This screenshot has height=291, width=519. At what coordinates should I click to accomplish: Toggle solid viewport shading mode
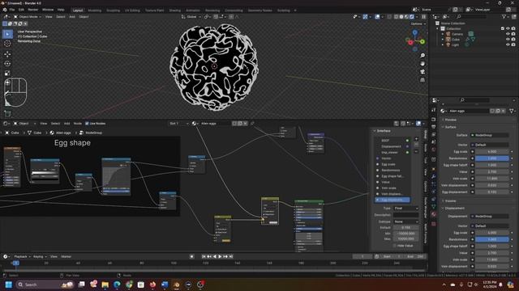(401, 16)
